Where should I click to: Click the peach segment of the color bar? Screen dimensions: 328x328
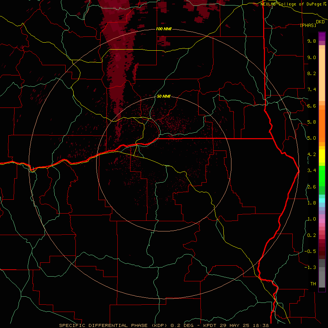(322, 75)
